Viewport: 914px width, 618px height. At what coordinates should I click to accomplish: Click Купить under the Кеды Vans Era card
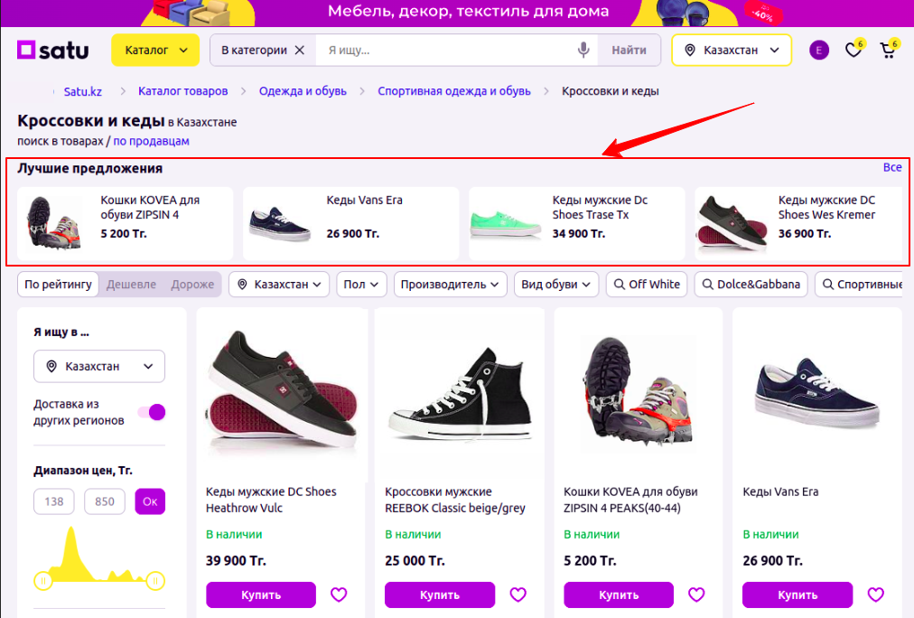click(x=797, y=595)
